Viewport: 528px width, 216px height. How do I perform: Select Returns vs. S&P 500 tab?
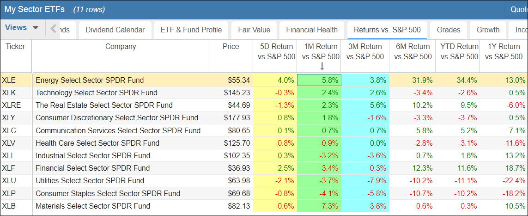(x=387, y=30)
